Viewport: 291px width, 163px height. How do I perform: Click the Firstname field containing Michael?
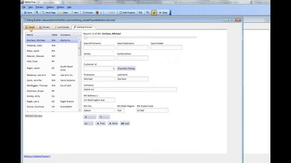pos(99,79)
